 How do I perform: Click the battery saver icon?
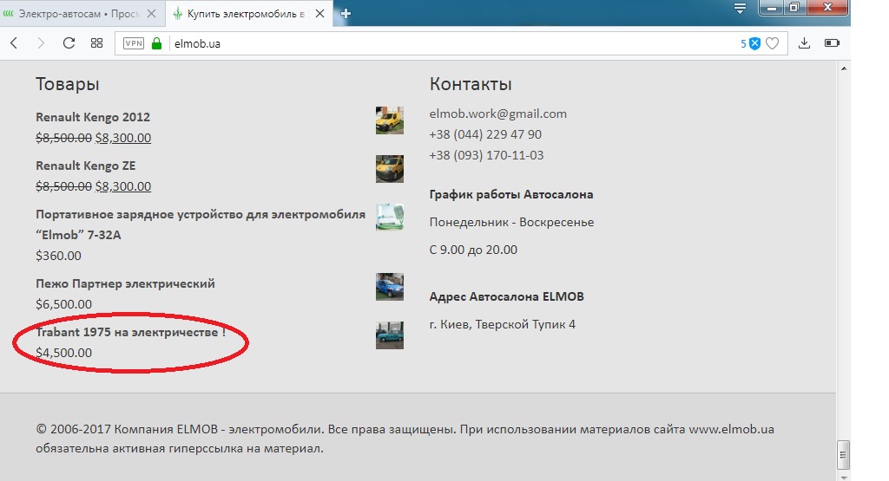pyautogui.click(x=832, y=43)
